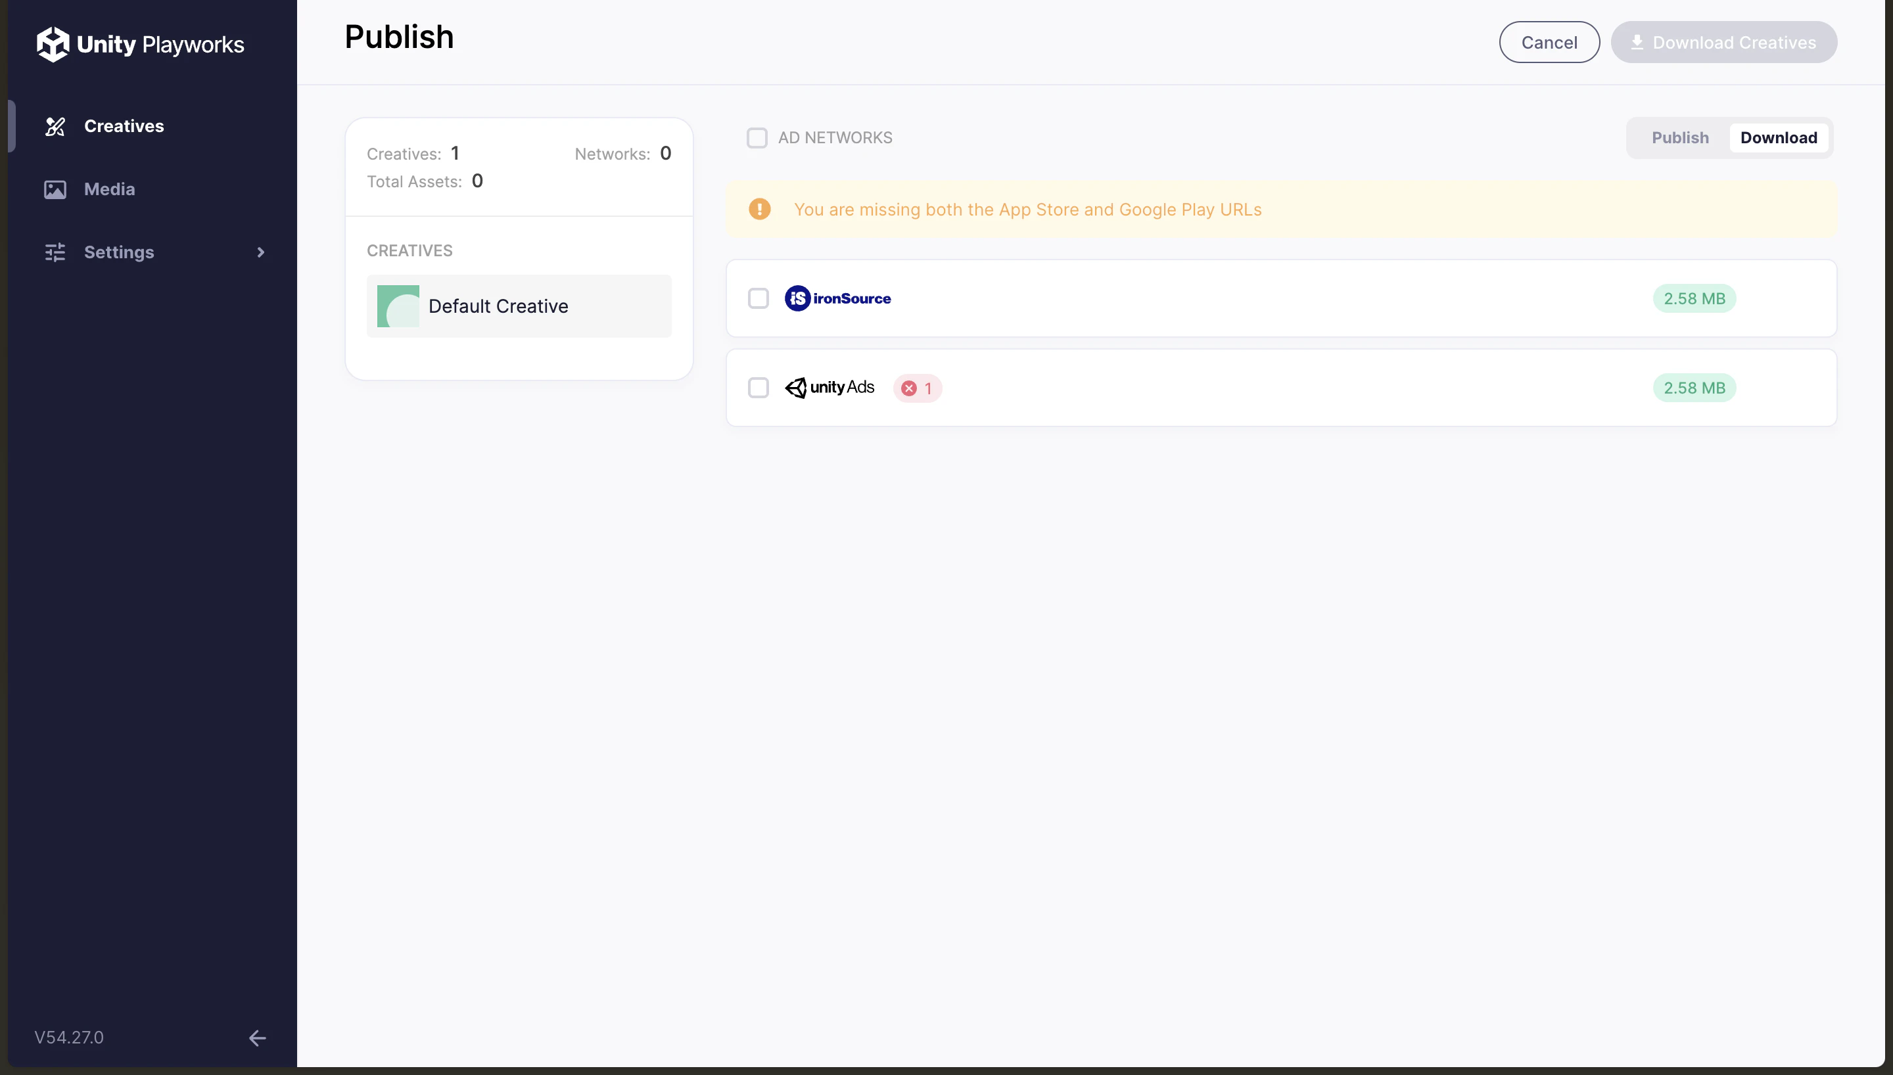Switch to the Download tab
1893x1075 pixels.
pos(1779,138)
